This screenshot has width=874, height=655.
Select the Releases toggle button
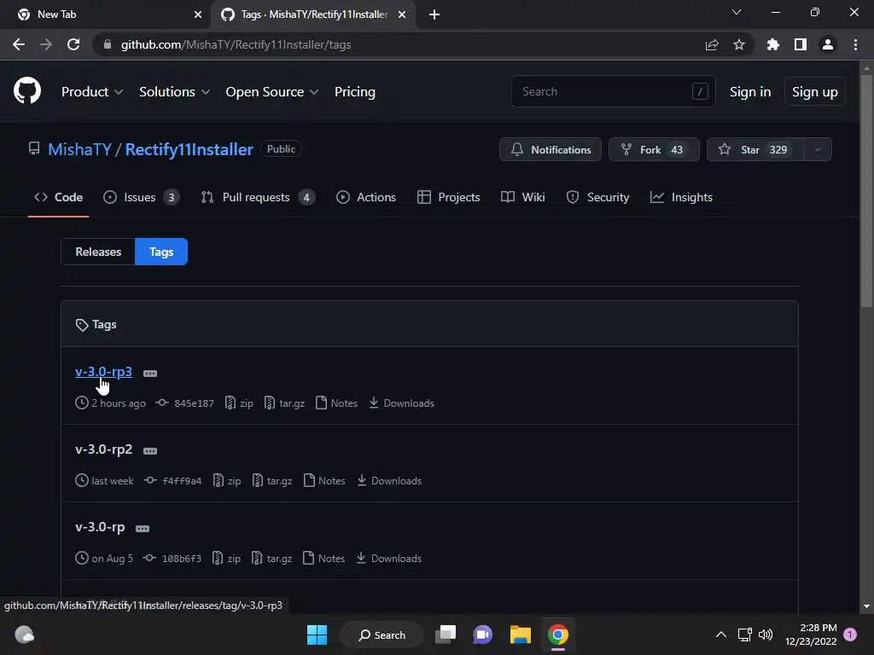pyautogui.click(x=98, y=252)
